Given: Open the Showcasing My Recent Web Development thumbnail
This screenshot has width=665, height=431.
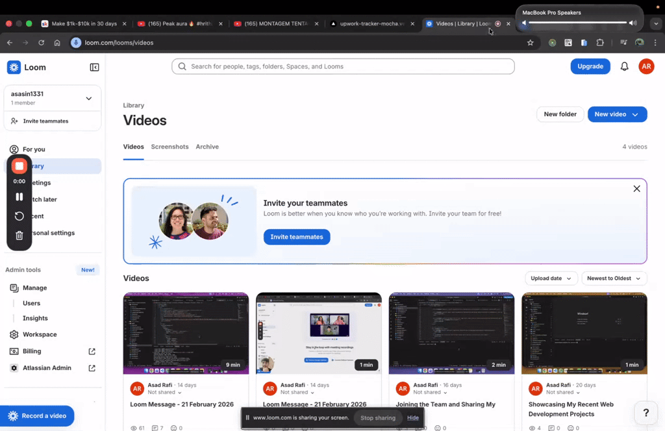Looking at the screenshot, I should tap(584, 333).
